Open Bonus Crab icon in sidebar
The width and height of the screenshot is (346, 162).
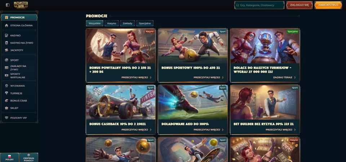click(x=6, y=101)
